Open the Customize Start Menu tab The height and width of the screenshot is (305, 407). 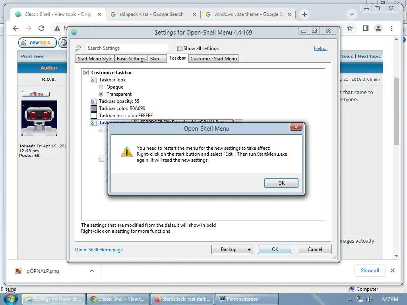[213, 59]
